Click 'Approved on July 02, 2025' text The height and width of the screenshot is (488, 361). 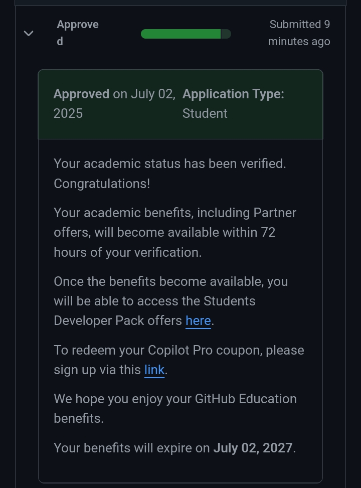coord(114,103)
